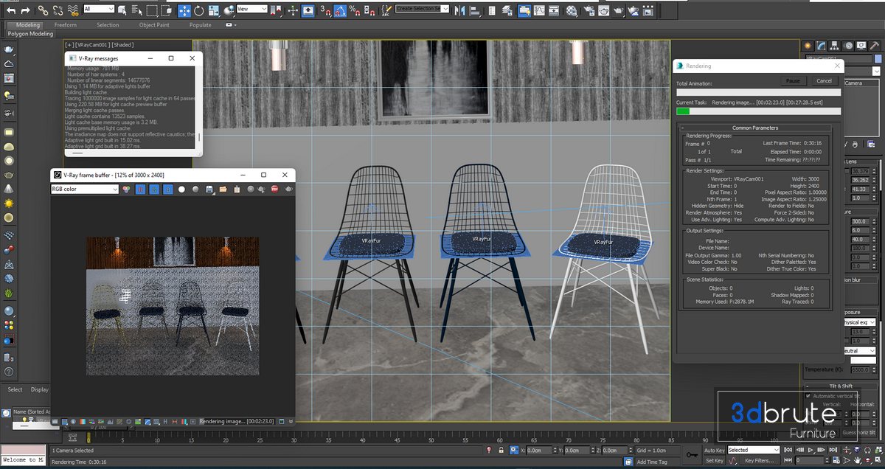Click the stop render icon in frame buffer
Screen dimensions: 885x469
coord(274,190)
